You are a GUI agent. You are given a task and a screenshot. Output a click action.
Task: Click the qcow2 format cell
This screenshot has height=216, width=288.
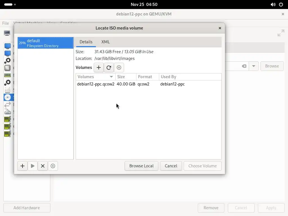143,84
